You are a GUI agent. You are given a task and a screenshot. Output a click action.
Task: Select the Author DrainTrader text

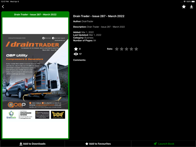click(x=83, y=21)
